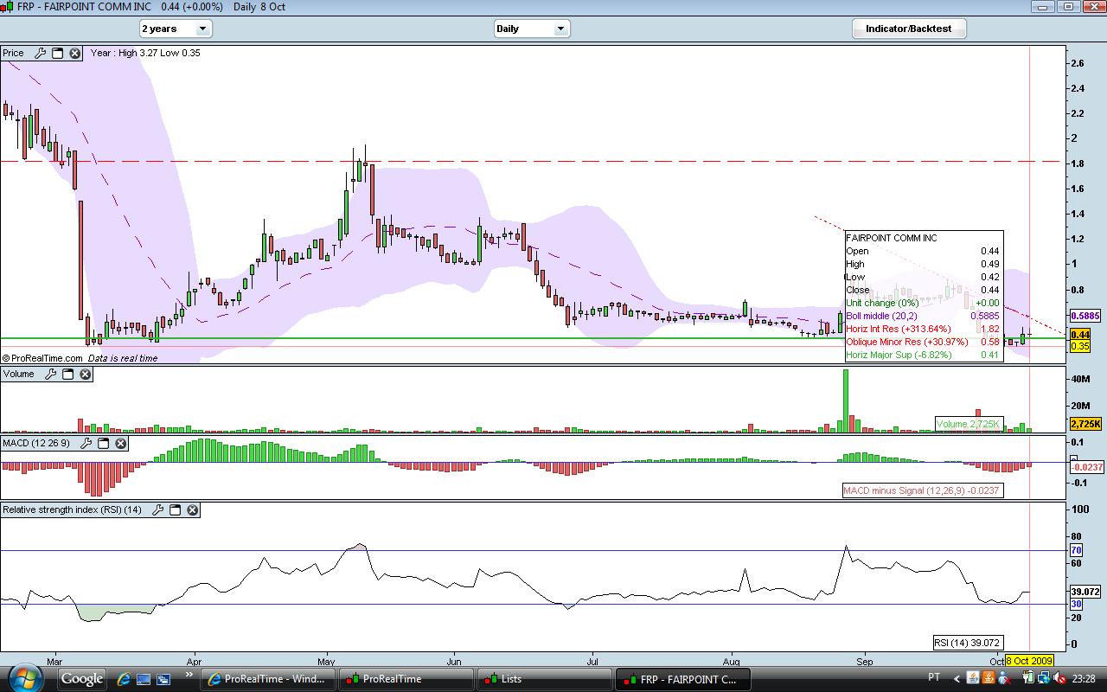
Task: Maximize the Price panel
Action: click(x=57, y=53)
